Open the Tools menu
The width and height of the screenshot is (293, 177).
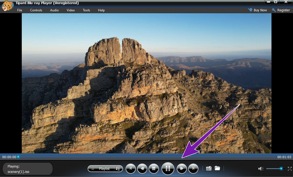coord(86,10)
